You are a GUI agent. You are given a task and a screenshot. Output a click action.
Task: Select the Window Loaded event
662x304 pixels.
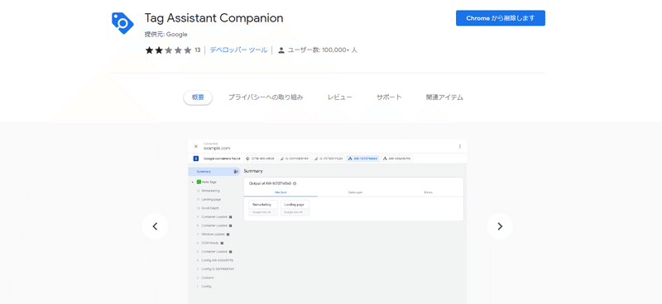pyautogui.click(x=213, y=234)
